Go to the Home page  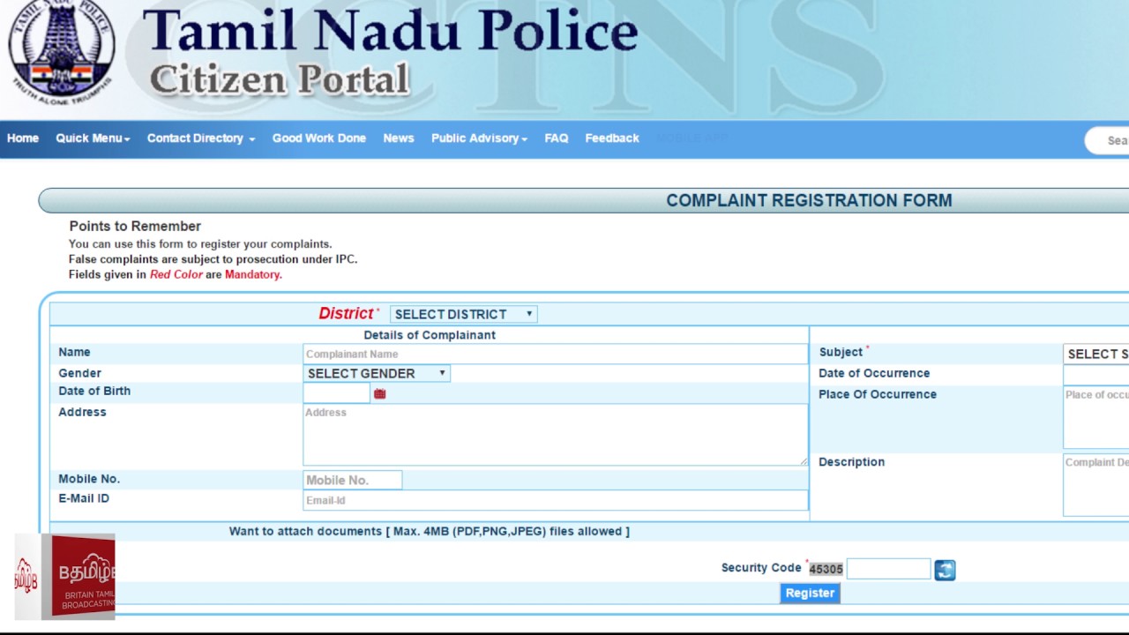tap(23, 138)
